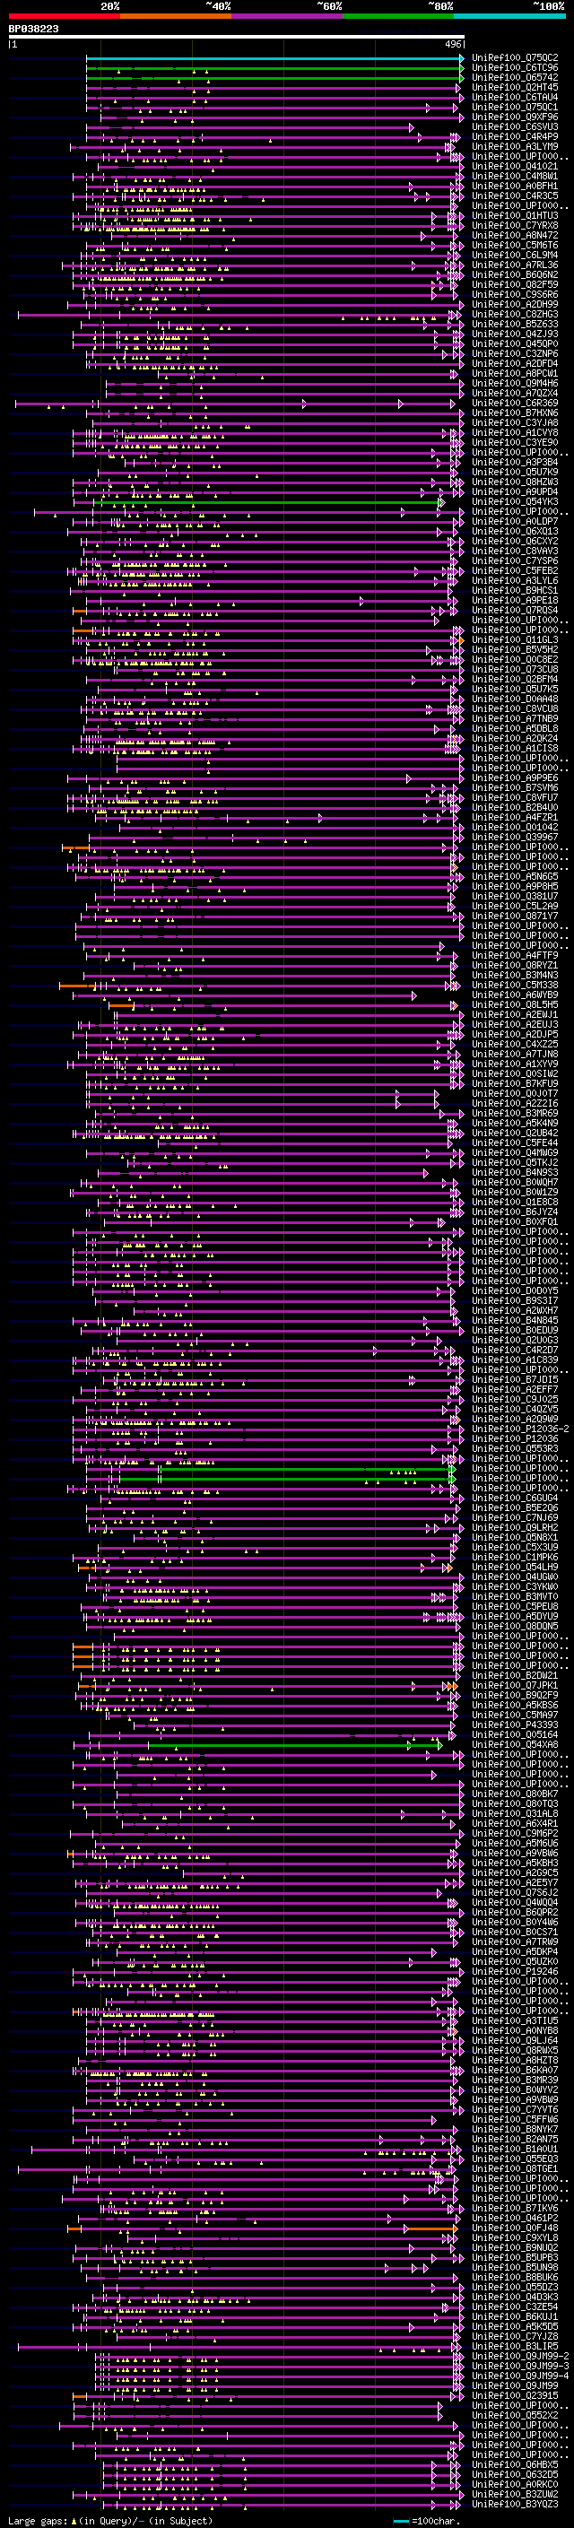This screenshot has width=574, height=2528.
Task: Select the cyan alignment bar for UniRef100_Q75QC2
Action: tap(274, 58)
